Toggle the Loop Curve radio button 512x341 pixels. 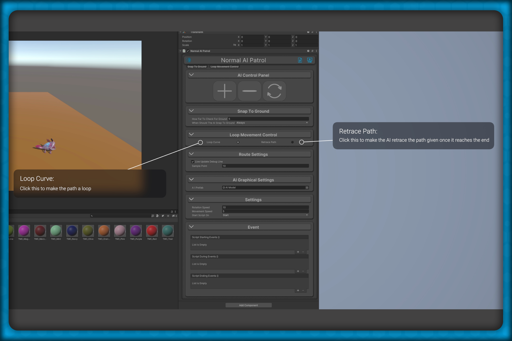[x=238, y=142]
